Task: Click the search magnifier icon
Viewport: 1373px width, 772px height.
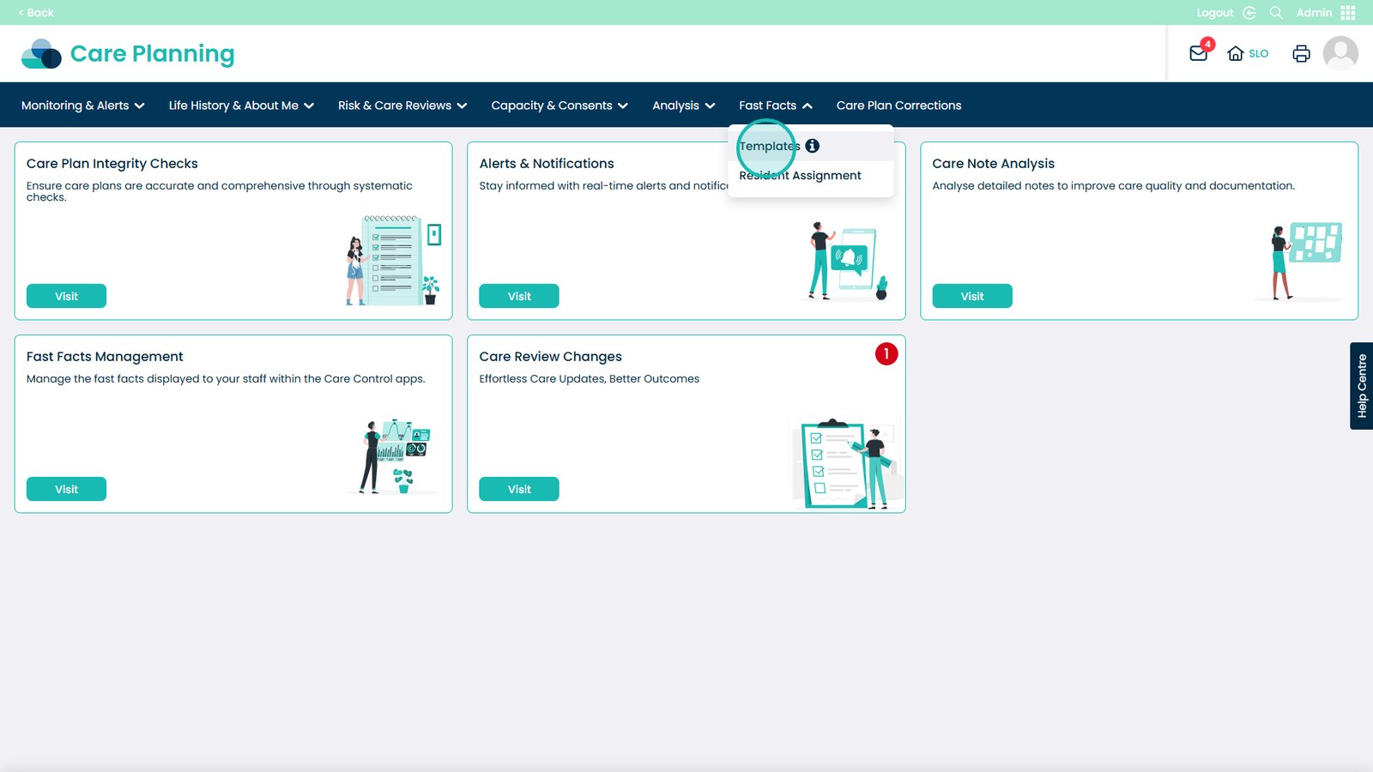Action: (1276, 13)
